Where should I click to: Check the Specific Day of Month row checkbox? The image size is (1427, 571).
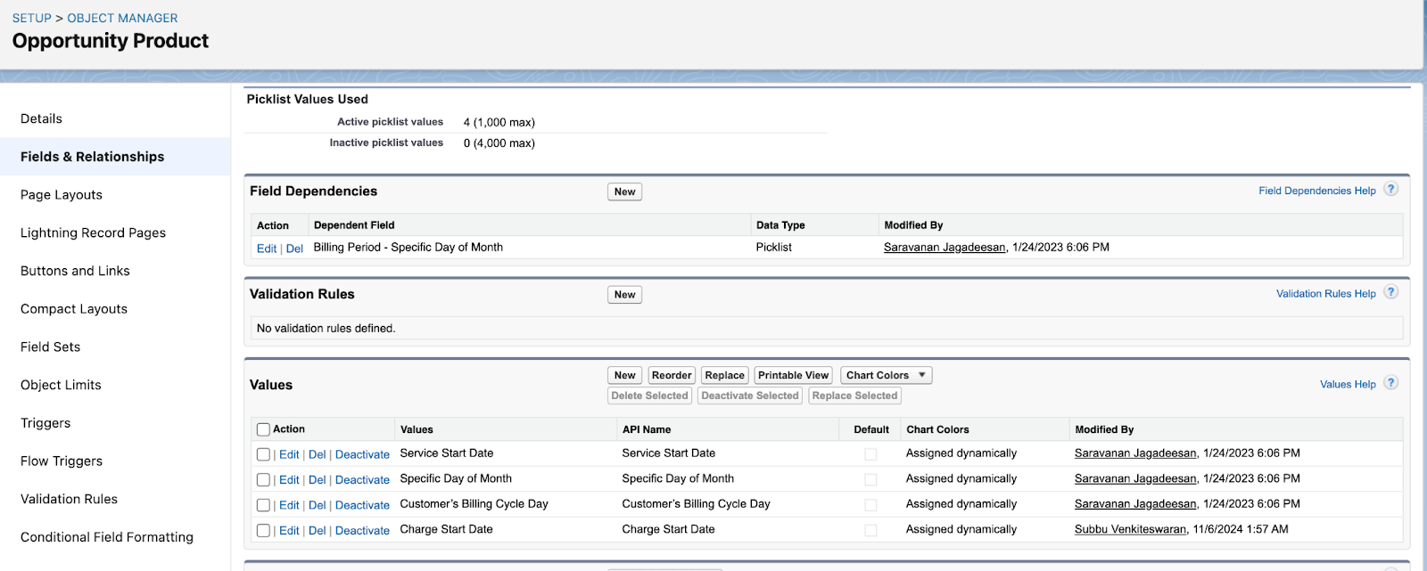click(263, 479)
